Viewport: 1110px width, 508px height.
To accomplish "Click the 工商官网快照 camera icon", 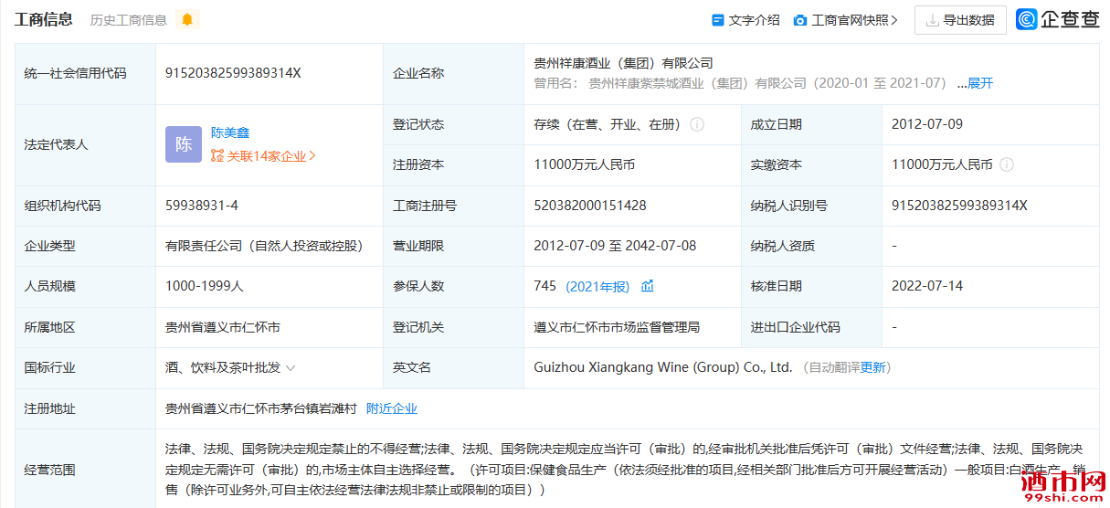I will click(800, 20).
